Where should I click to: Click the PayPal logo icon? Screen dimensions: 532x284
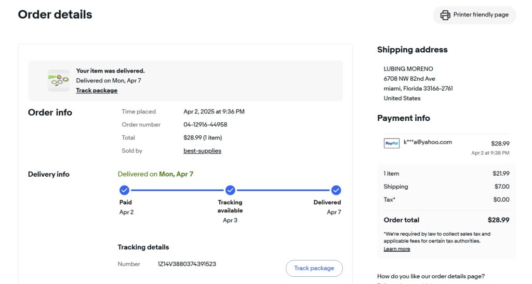pyautogui.click(x=392, y=143)
